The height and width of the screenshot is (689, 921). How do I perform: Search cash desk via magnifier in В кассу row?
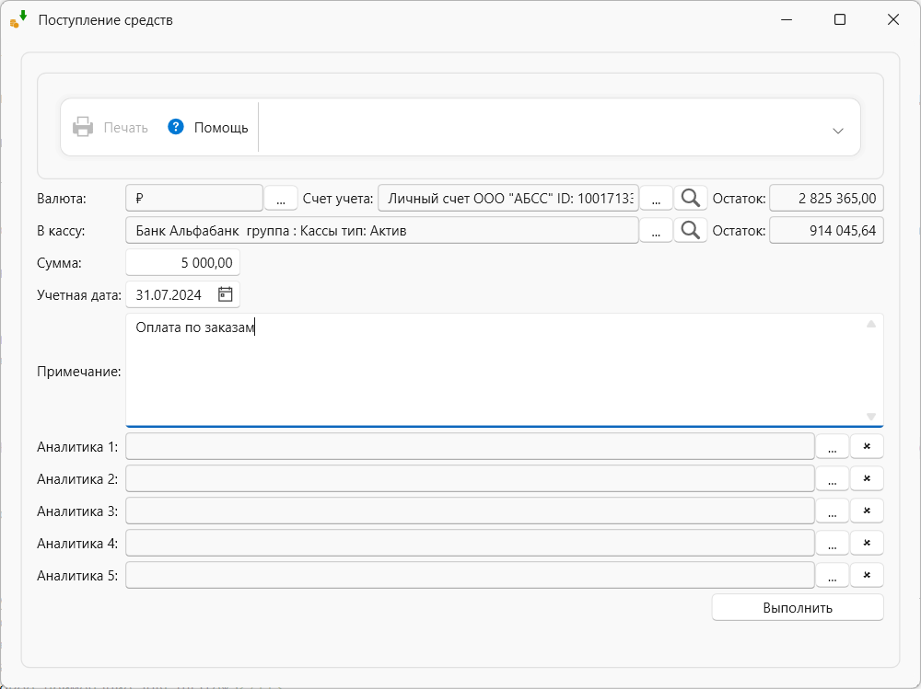coord(690,231)
